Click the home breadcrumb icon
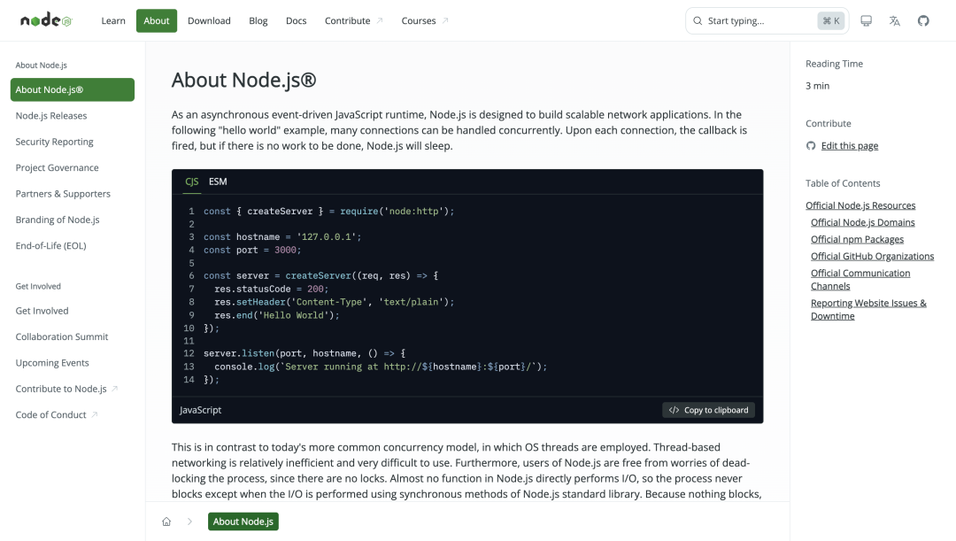The image size is (956, 541). coord(166,522)
